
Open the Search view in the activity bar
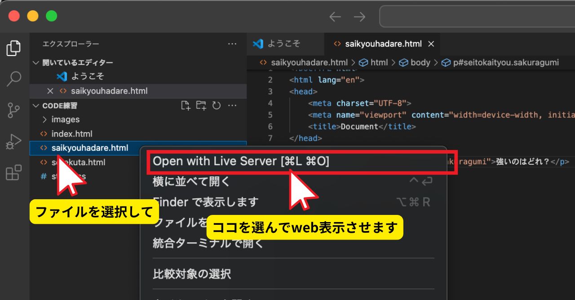pyautogui.click(x=14, y=79)
